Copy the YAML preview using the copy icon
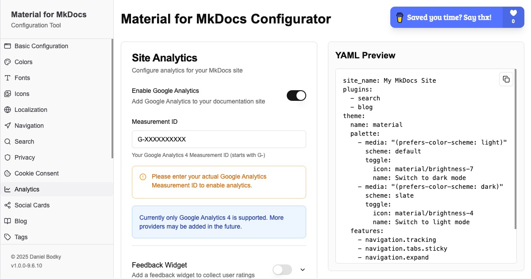This screenshot has width=531, height=279. point(506,79)
